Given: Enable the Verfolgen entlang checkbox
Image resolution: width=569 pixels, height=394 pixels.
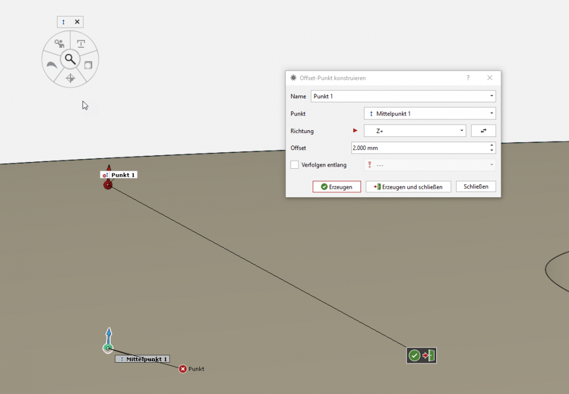Looking at the screenshot, I should pos(294,165).
